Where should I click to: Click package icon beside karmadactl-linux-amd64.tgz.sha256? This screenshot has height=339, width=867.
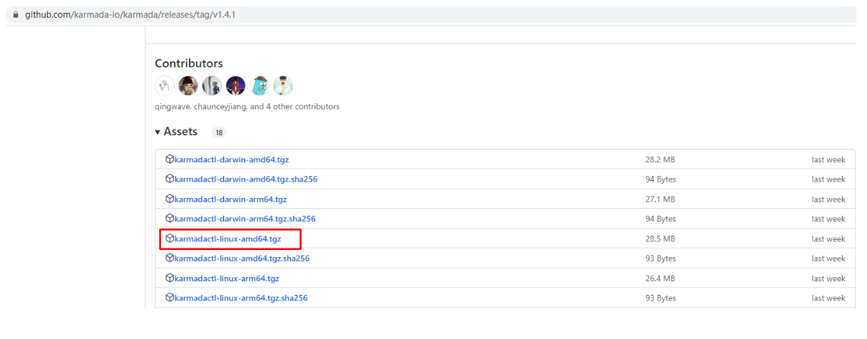point(170,258)
